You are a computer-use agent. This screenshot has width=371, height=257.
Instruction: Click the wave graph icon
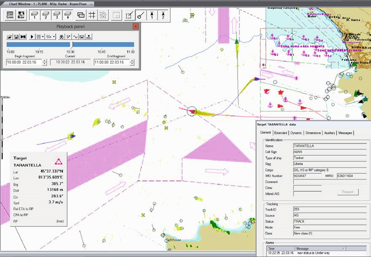(x=75, y=37)
